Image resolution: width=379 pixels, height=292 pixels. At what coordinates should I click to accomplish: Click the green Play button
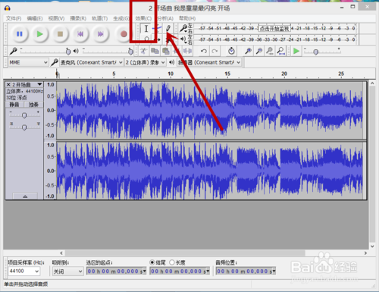pyautogui.click(x=39, y=34)
